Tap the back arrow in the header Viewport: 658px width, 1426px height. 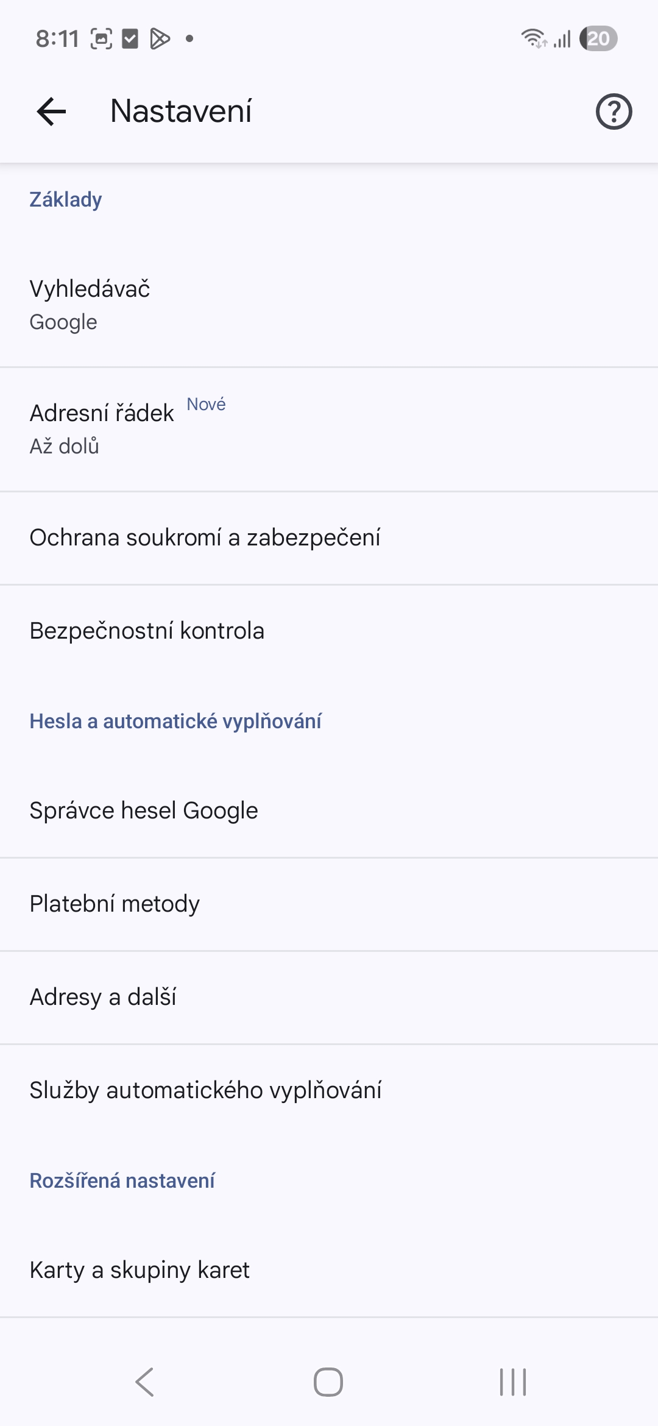coord(51,112)
